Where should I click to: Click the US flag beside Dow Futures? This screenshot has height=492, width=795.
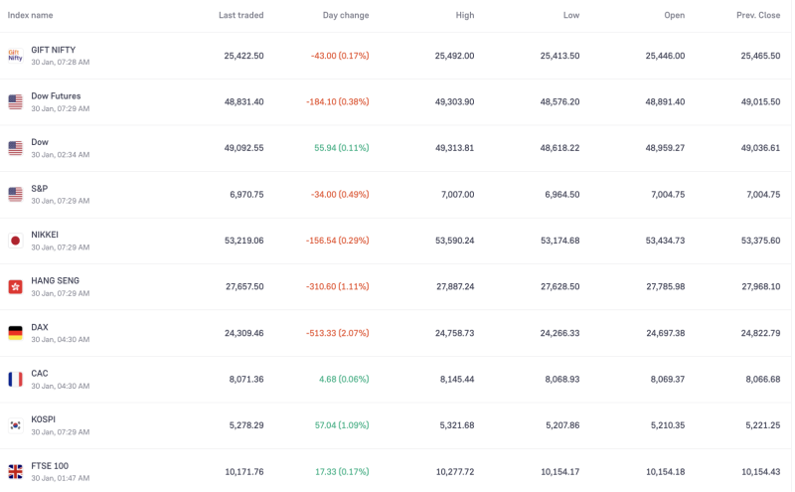pyautogui.click(x=15, y=101)
